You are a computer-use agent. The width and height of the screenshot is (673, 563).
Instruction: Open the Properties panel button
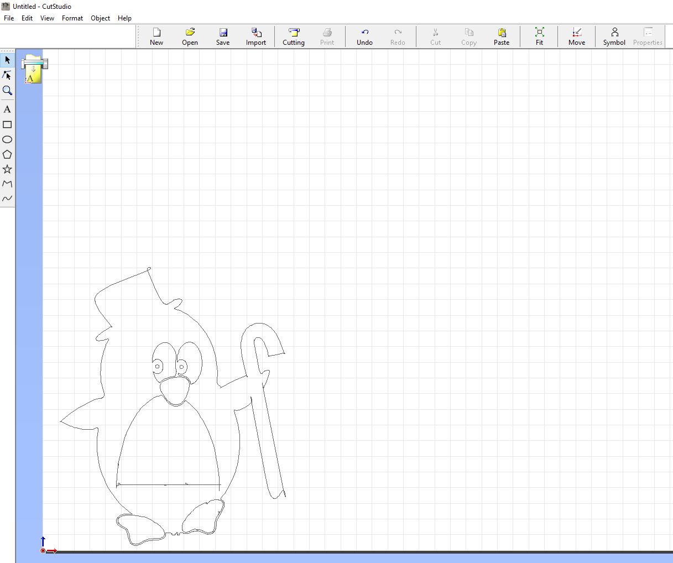point(648,37)
